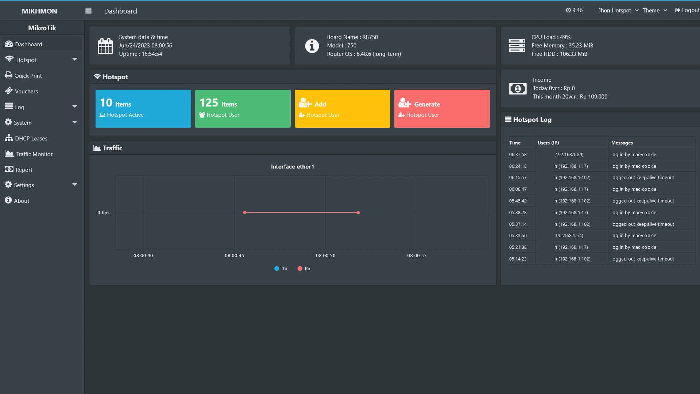This screenshot has width=700, height=394.
Task: Click the left Rx data point on chart
Action: click(245, 212)
